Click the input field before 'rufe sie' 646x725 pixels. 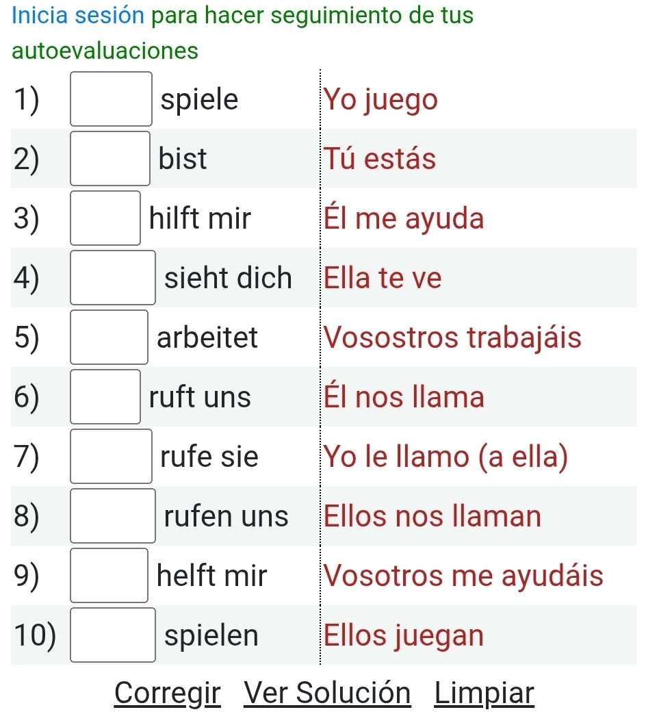112,457
